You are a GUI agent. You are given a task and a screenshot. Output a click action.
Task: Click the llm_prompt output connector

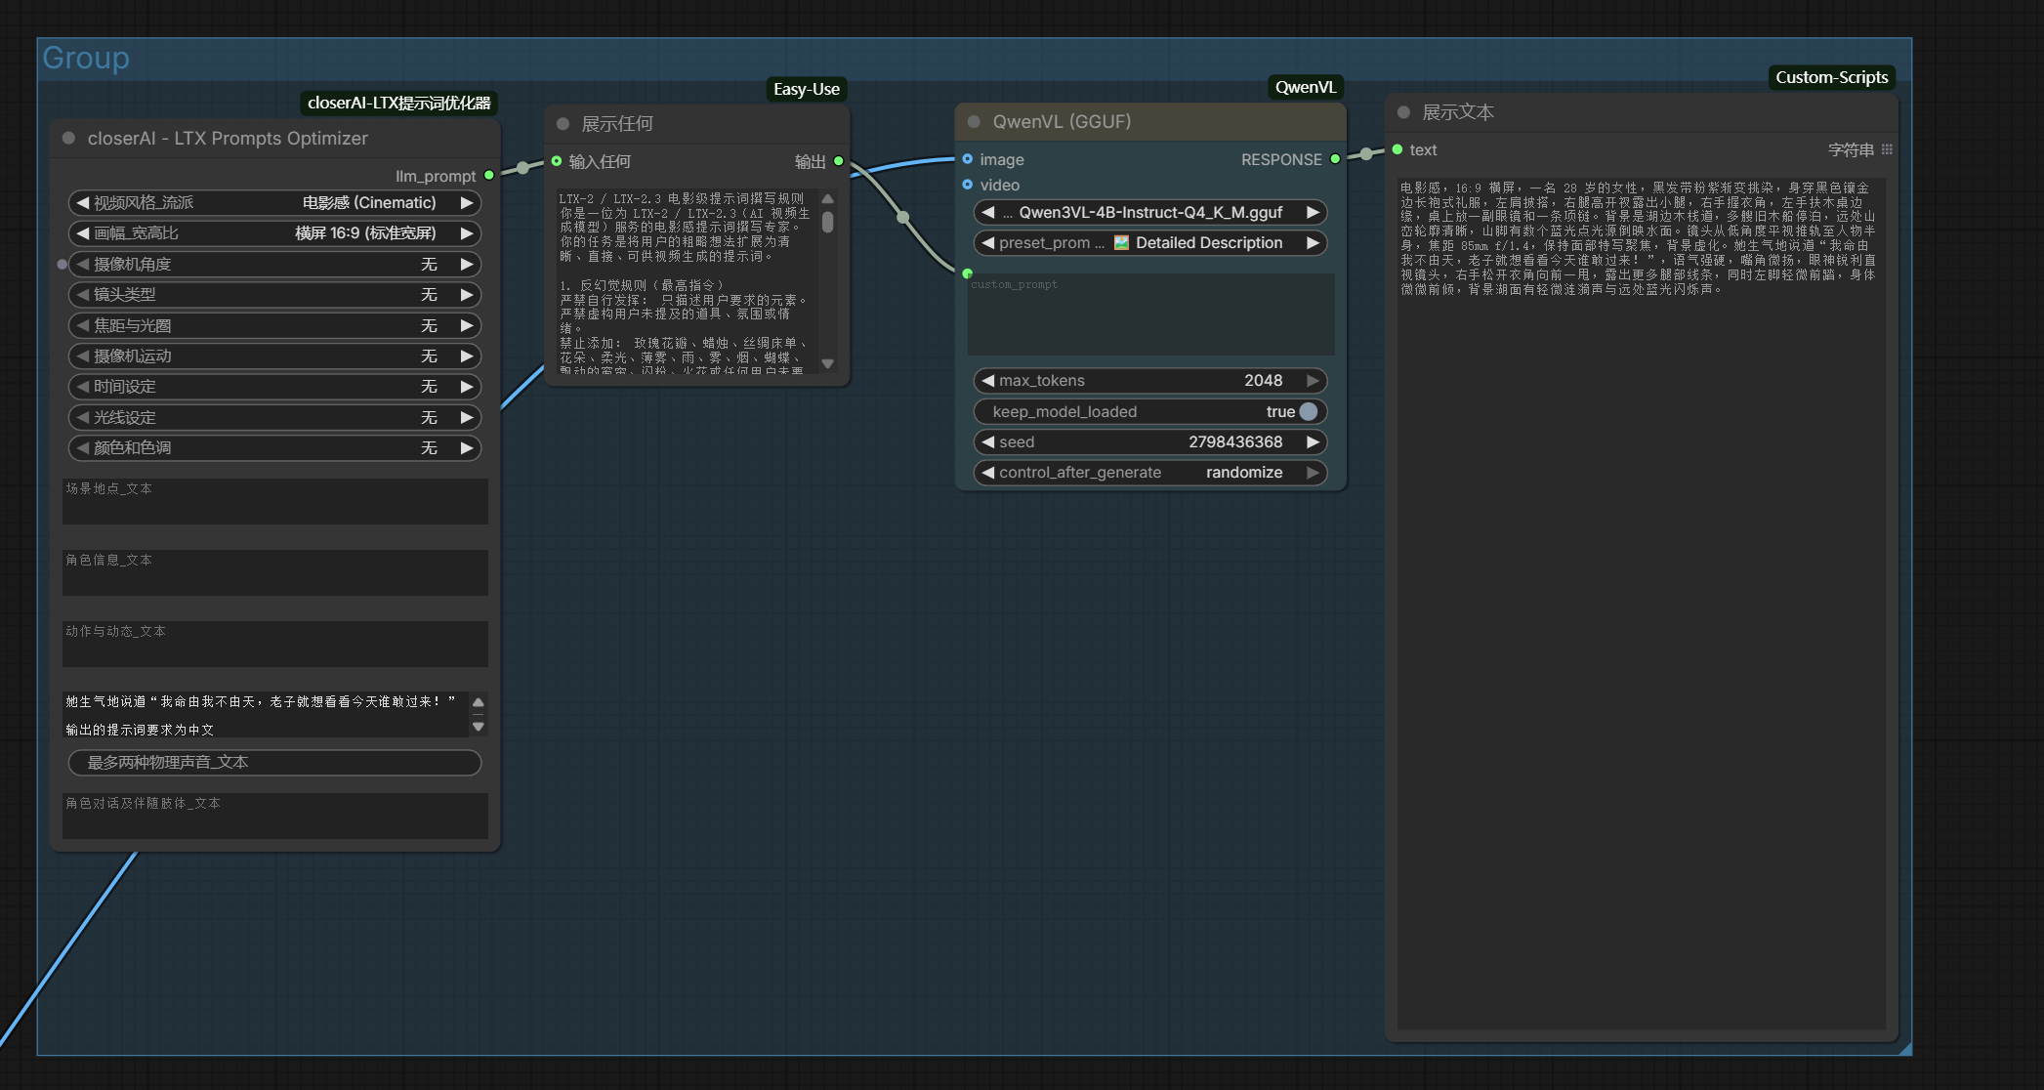coord(489,176)
